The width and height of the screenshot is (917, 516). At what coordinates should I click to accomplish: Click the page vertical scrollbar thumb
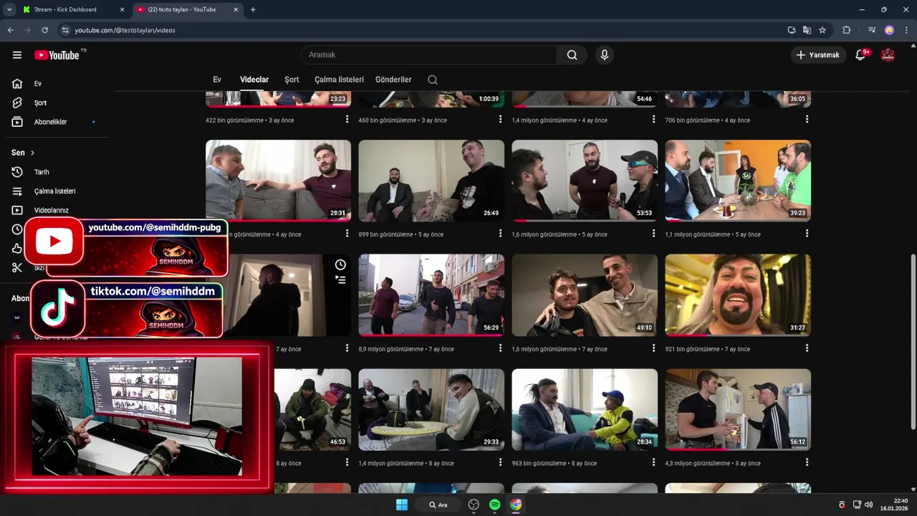912,342
